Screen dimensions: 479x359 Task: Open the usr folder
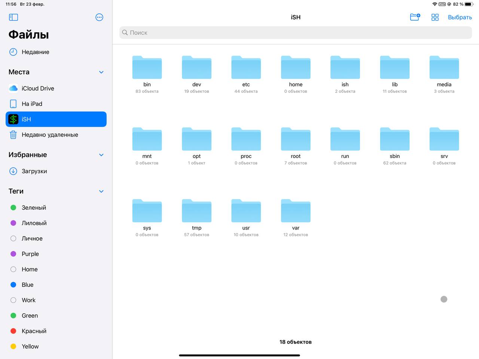coord(246,211)
